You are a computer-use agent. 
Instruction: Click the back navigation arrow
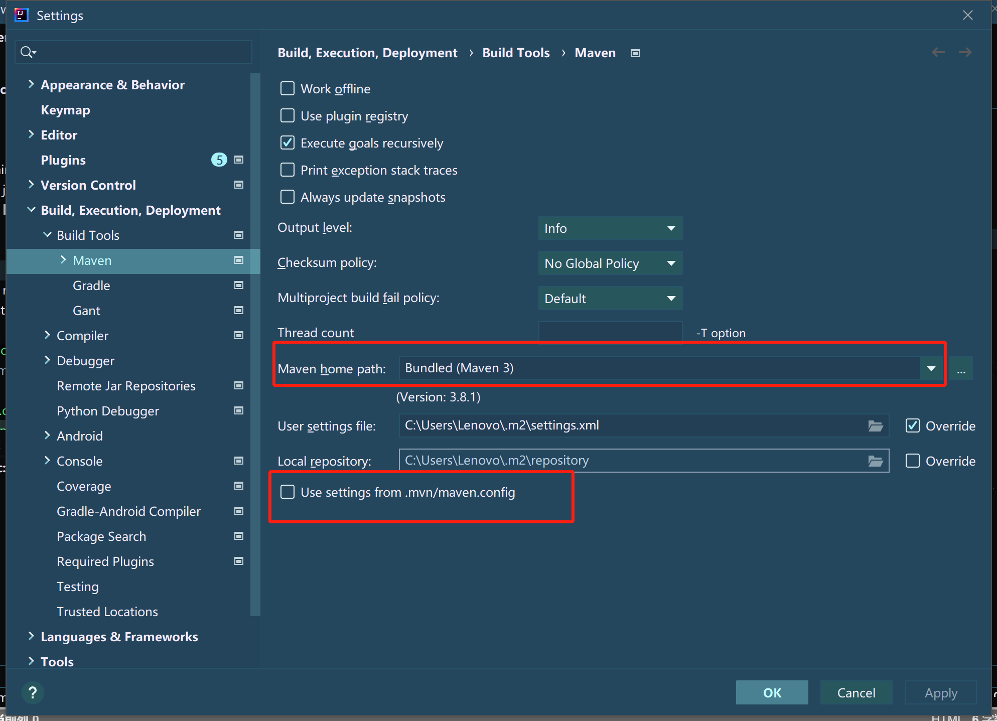click(x=938, y=53)
